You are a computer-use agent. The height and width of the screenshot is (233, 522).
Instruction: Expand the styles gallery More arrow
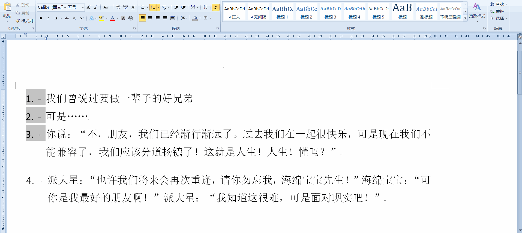pyautogui.click(x=466, y=19)
